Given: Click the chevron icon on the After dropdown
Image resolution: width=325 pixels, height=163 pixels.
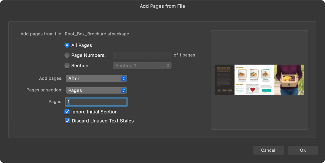Looking at the screenshot, I should point(124,78).
